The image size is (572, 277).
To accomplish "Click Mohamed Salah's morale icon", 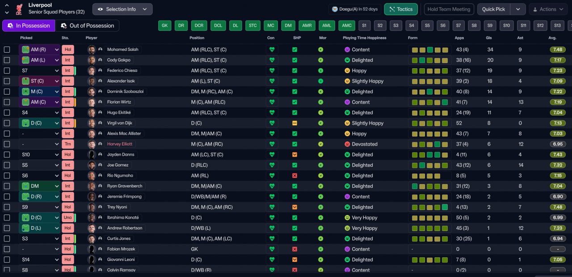I will [x=321, y=50].
